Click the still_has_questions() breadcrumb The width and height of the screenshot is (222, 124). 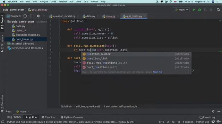point(88,106)
